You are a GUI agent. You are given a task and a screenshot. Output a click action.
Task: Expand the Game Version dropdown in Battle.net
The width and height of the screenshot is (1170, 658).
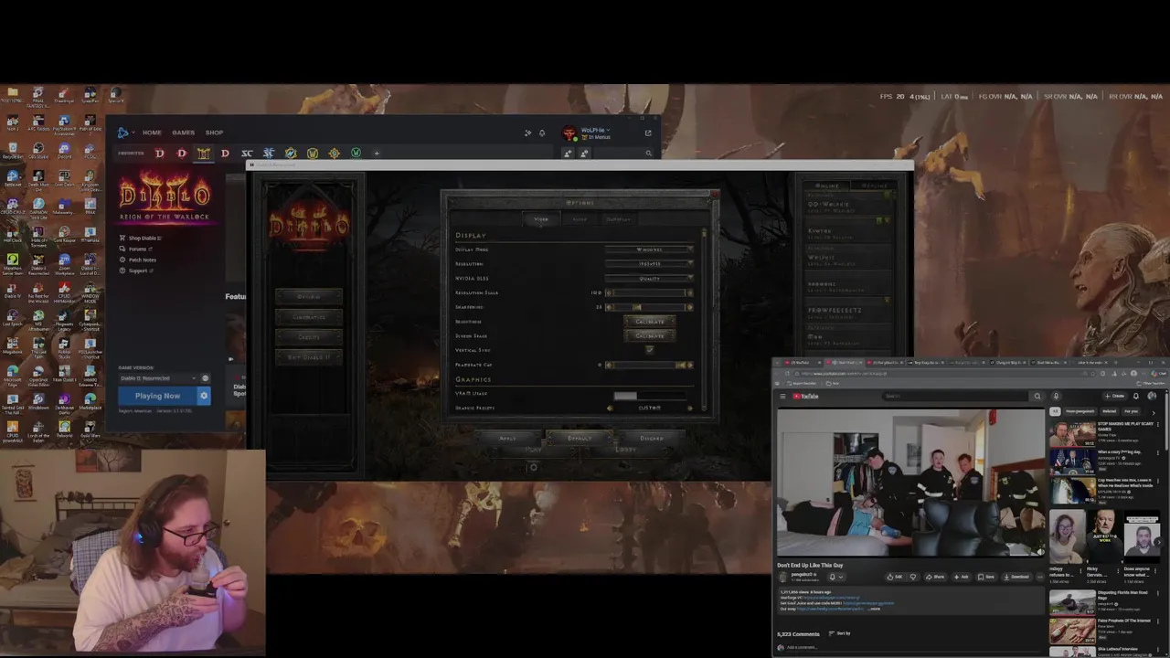157,378
